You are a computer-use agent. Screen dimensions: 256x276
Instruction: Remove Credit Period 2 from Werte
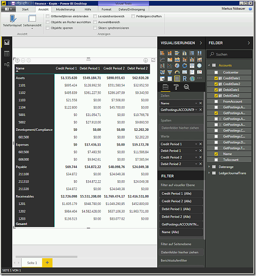pos(200,157)
